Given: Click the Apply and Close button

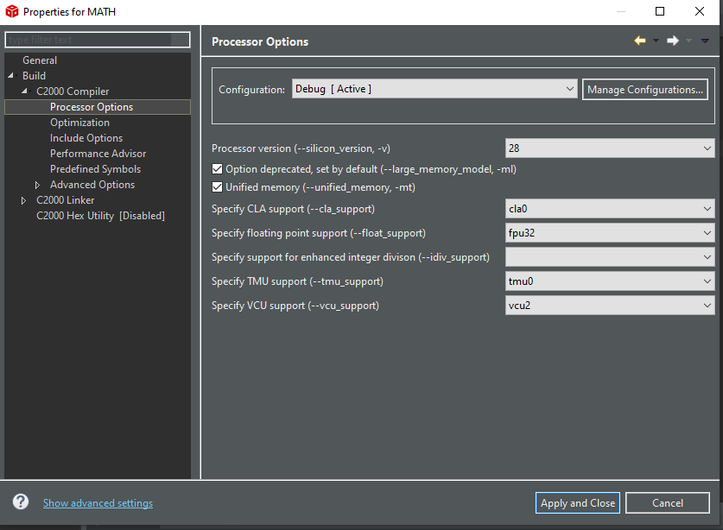Looking at the screenshot, I should click(x=578, y=502).
